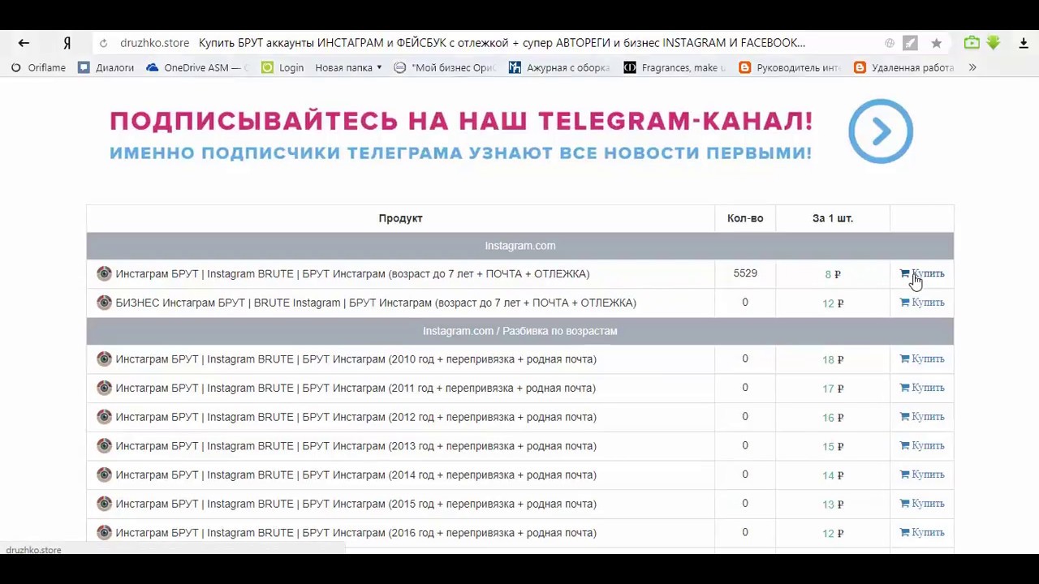Buy the 2015 год Instagram BRUTE product
This screenshot has height=584, width=1039.
coord(922,504)
